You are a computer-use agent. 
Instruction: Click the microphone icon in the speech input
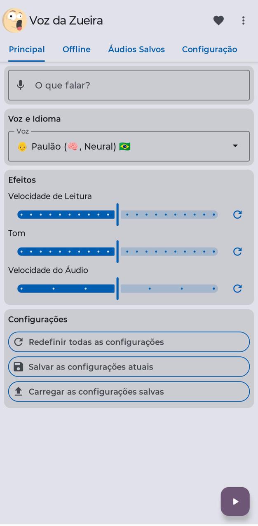20,85
